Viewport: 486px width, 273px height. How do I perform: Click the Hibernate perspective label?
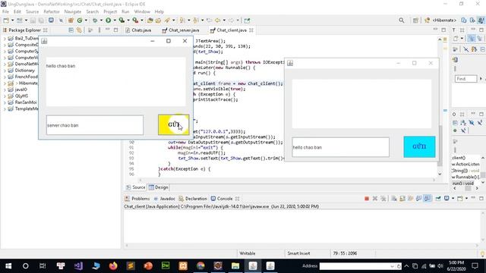444,20
